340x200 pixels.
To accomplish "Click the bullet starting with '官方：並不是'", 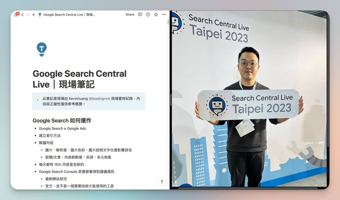I will click(79, 186).
